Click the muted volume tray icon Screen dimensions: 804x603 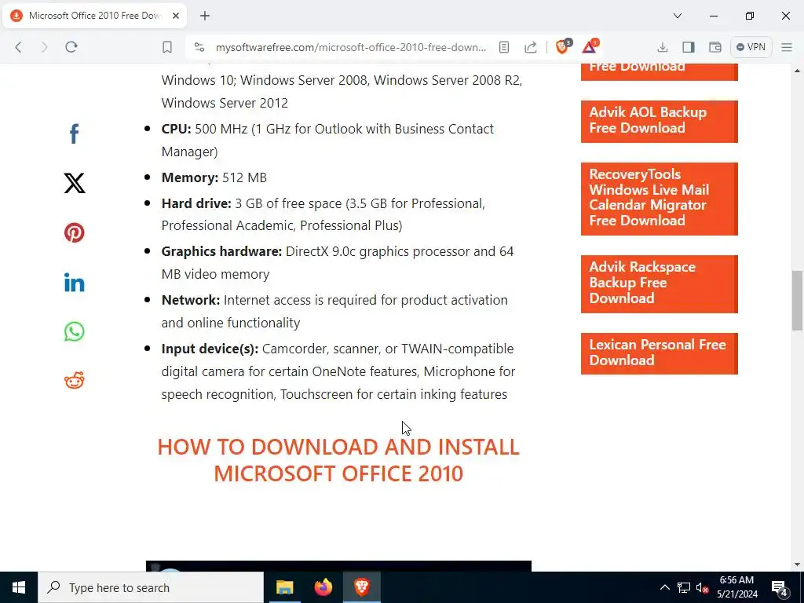(702, 587)
